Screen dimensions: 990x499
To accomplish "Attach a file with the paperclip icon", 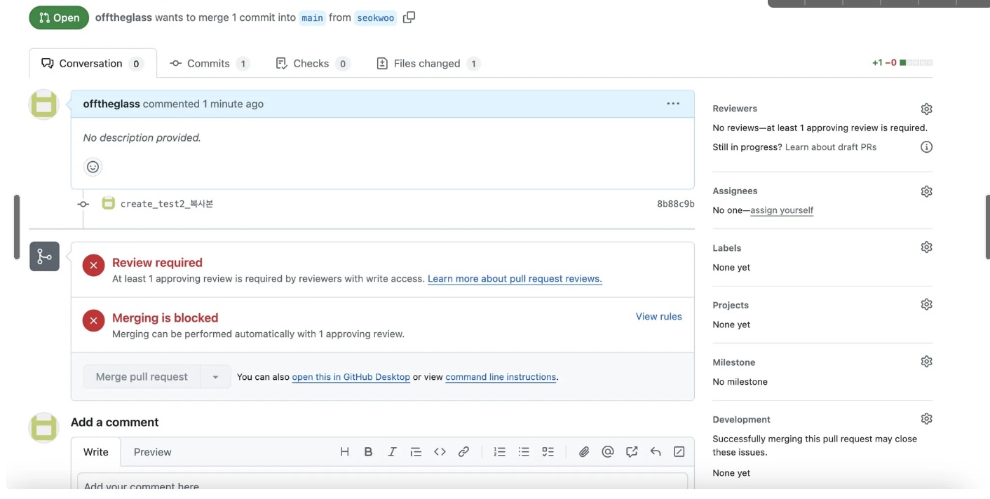I will (584, 452).
